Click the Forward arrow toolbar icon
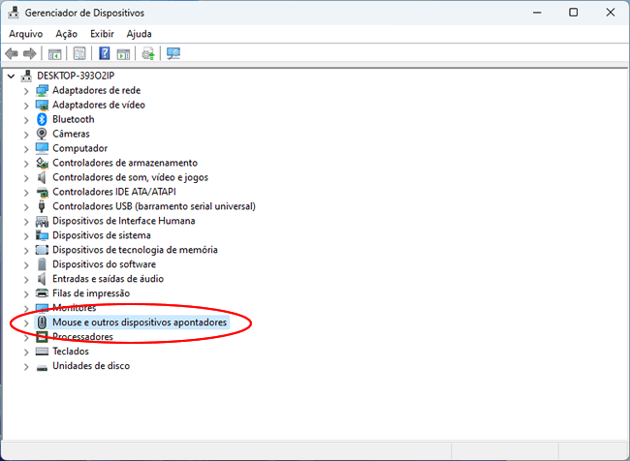This screenshot has width=630, height=461. tap(30, 53)
